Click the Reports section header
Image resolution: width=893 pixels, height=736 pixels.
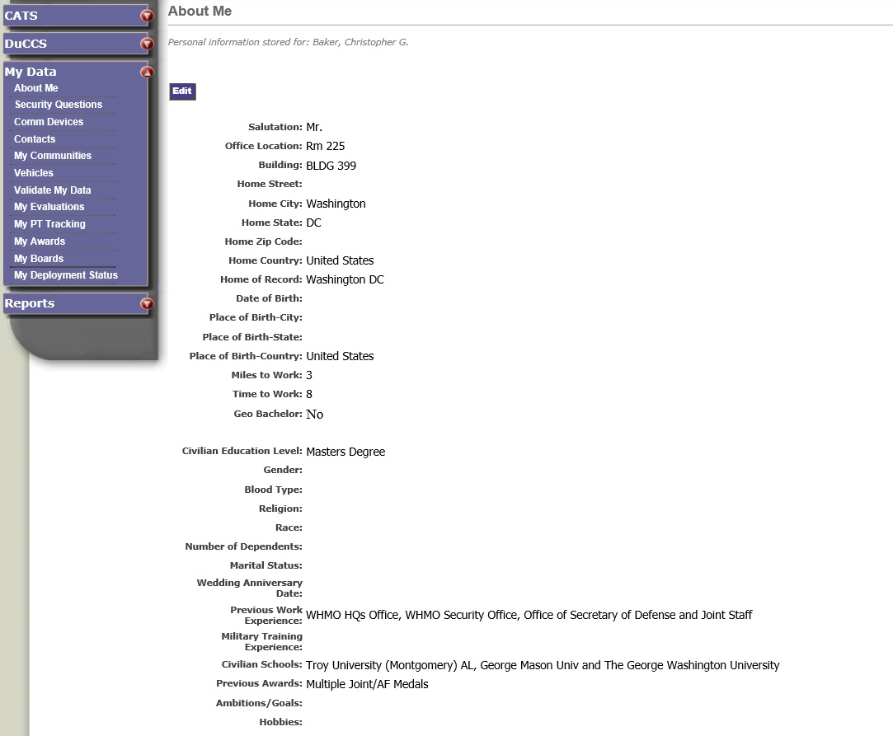coord(30,303)
